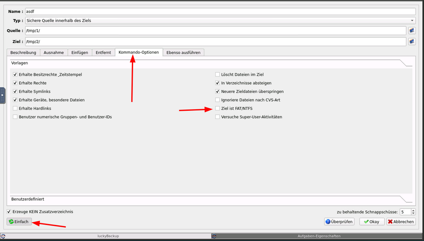The height and width of the screenshot is (241, 424).
Task: Click the Aufgaben-Eigenschaften taskbar icon
Action: (x=214, y=236)
